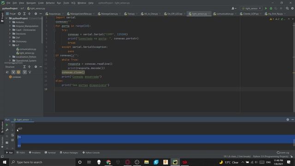Open the Python Console tool window
The width and height of the screenshot is (295, 166).
pos(91,153)
